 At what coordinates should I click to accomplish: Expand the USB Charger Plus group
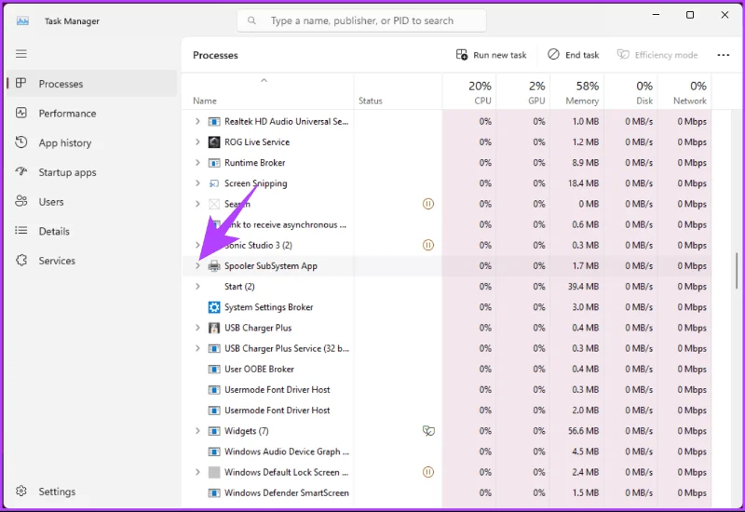[197, 328]
